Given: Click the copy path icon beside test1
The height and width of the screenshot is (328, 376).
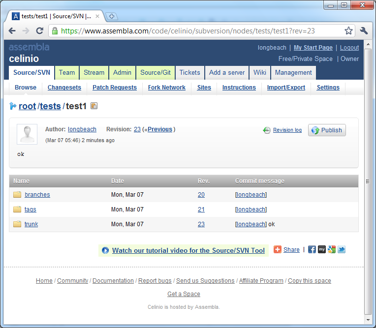Looking at the screenshot, I should pos(94,106).
